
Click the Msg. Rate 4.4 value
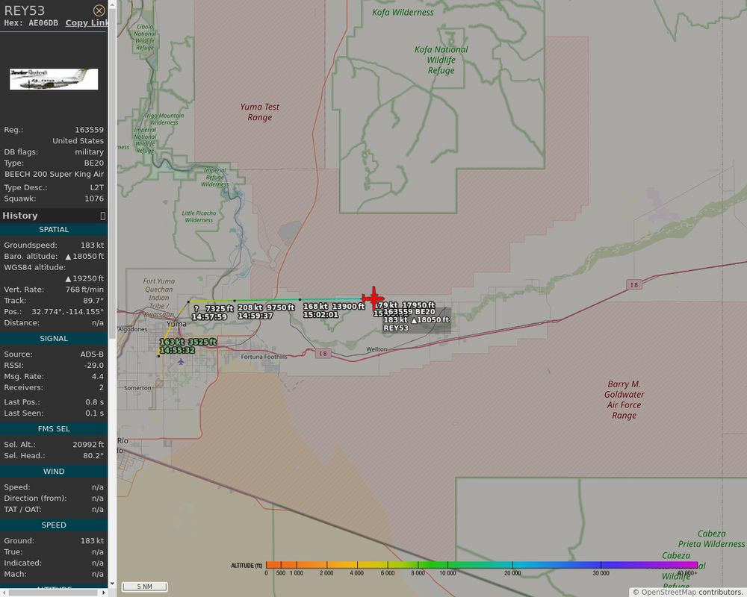[x=98, y=376]
